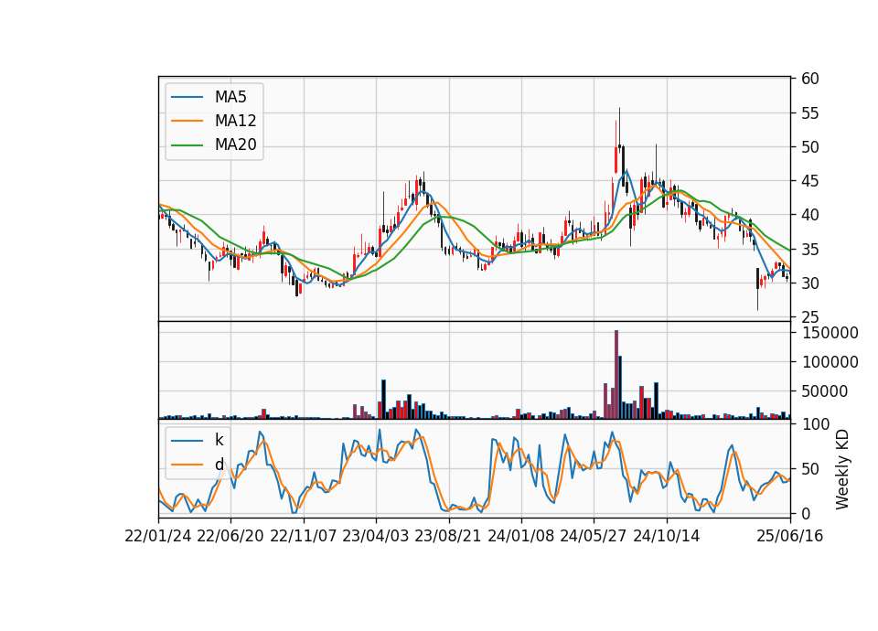Click the 23/04/03 date tick label
Image resolution: width=878 pixels, height=631 pixels.
376,537
